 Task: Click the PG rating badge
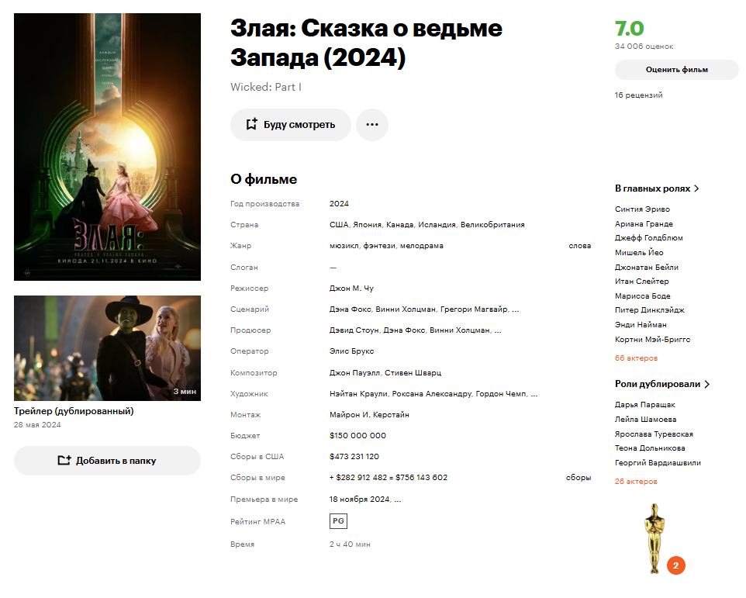(x=338, y=521)
